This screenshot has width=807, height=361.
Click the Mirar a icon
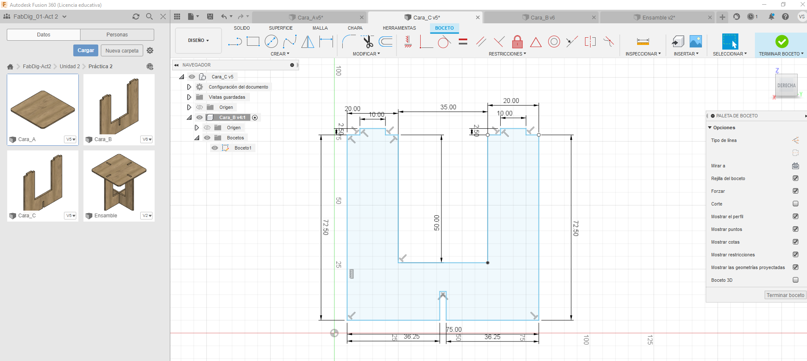tap(796, 166)
